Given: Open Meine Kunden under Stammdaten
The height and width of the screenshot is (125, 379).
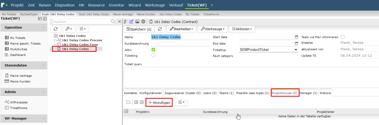Looking at the screenshot, I should click(20, 81).
